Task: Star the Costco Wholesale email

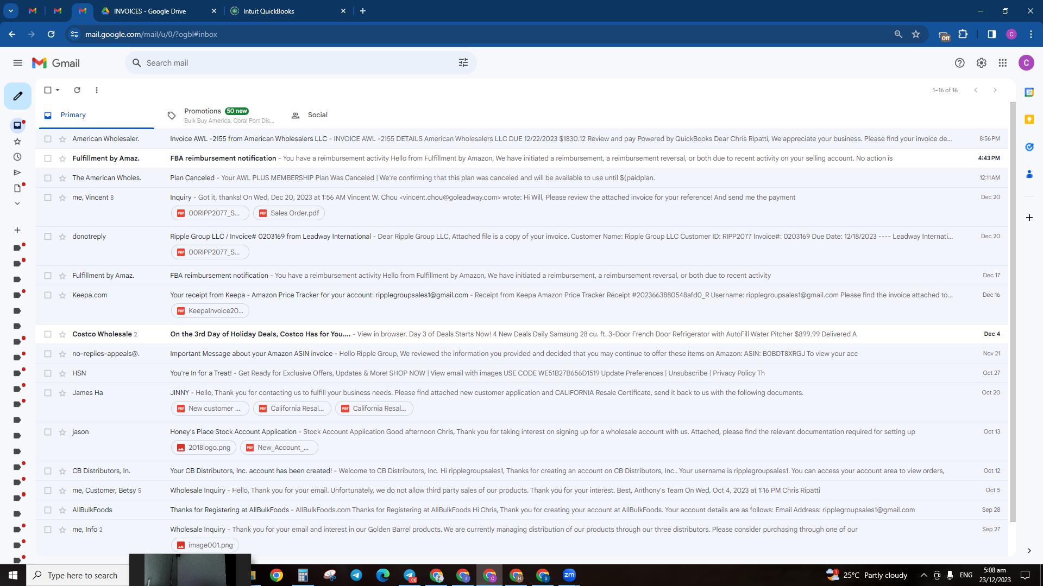Action: 62,334
